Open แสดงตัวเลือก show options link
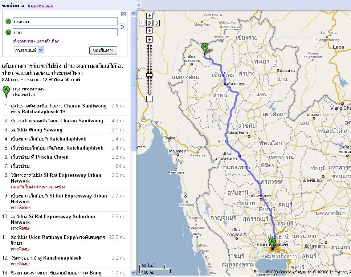Viewport: 351px width, 277px height. click(x=48, y=41)
